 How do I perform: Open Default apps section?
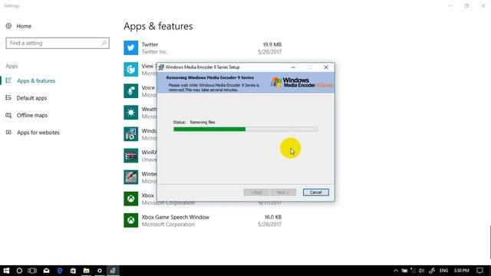click(31, 98)
